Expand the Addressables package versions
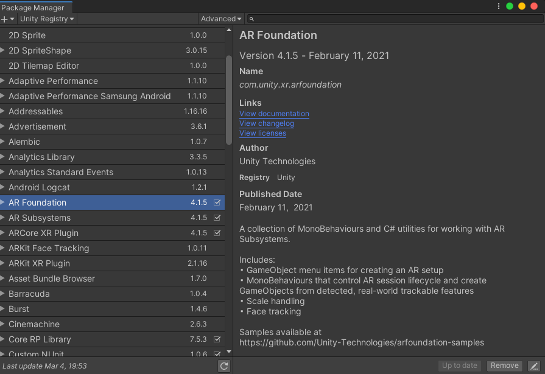 pos(3,111)
